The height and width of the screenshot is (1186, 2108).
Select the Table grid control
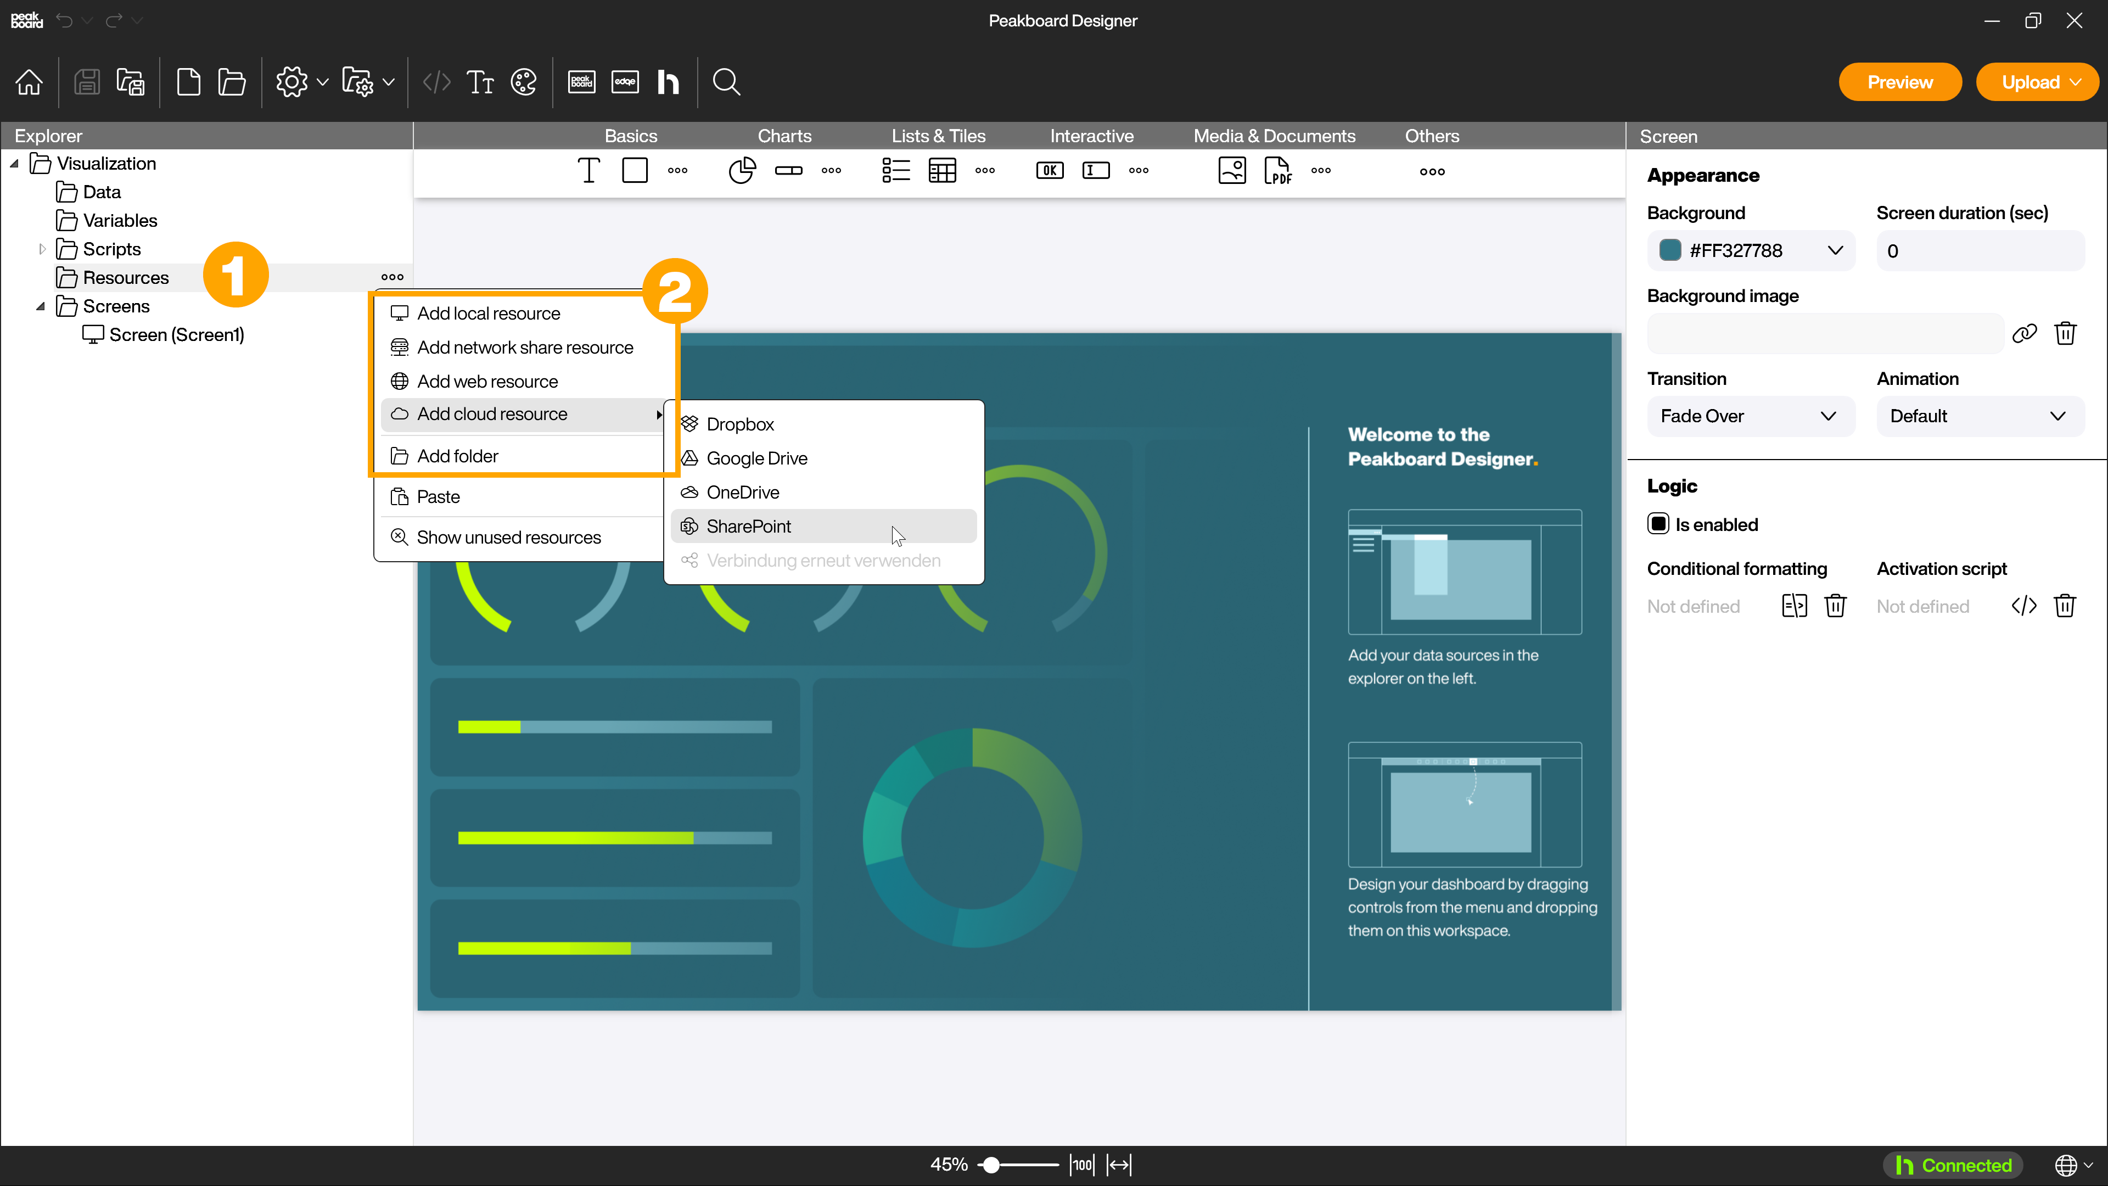click(x=943, y=170)
